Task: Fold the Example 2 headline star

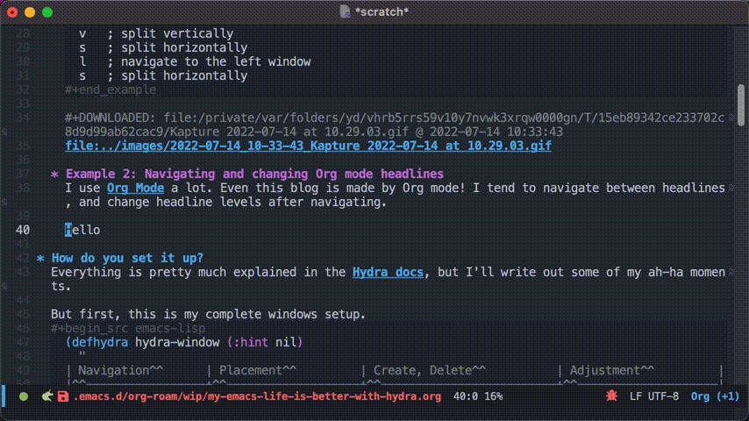Action: (54, 174)
